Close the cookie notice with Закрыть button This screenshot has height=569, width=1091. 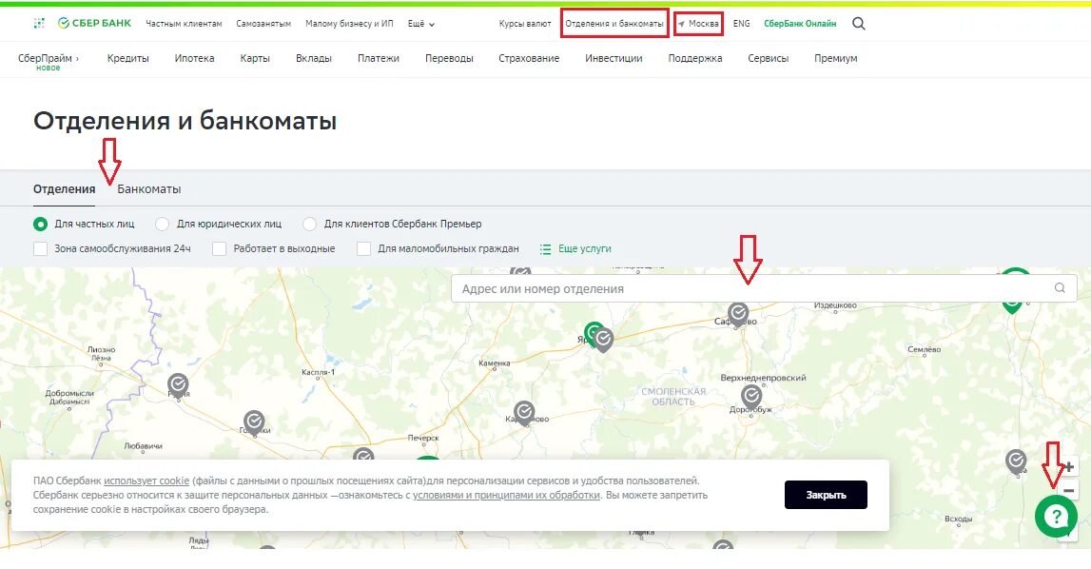point(826,495)
